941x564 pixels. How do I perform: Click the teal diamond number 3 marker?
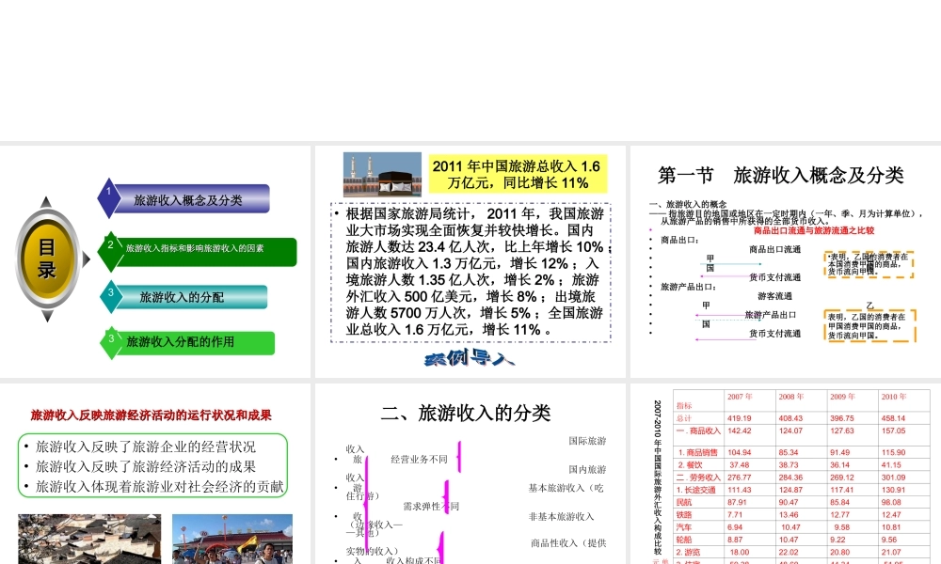pos(112,297)
